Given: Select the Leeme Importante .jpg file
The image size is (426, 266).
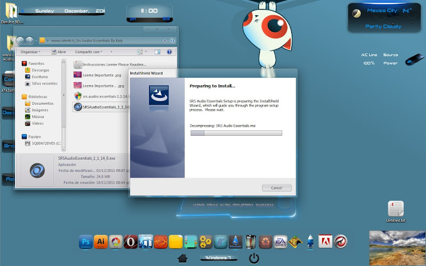Looking at the screenshot, I should coord(97,75).
